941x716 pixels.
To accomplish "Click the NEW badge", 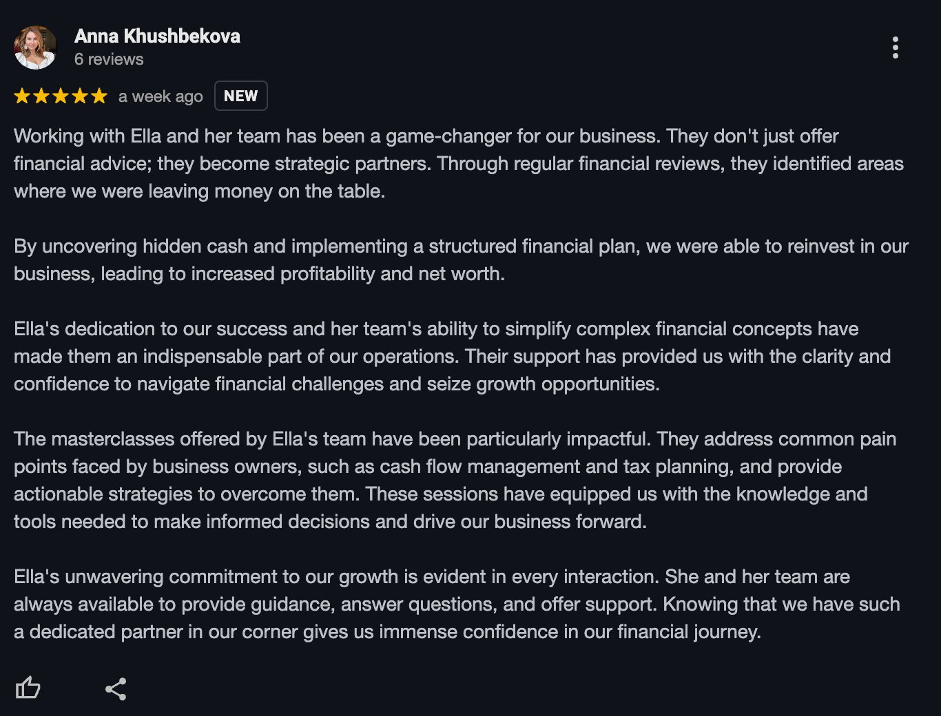I will [240, 96].
